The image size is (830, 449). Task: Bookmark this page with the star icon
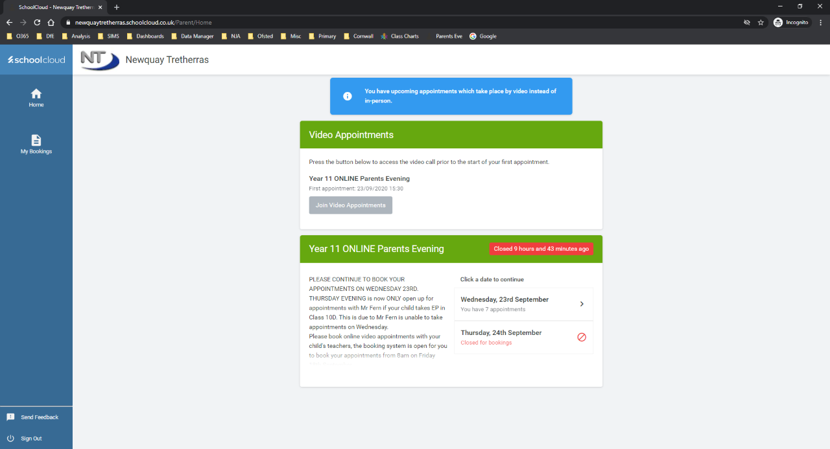click(x=761, y=22)
